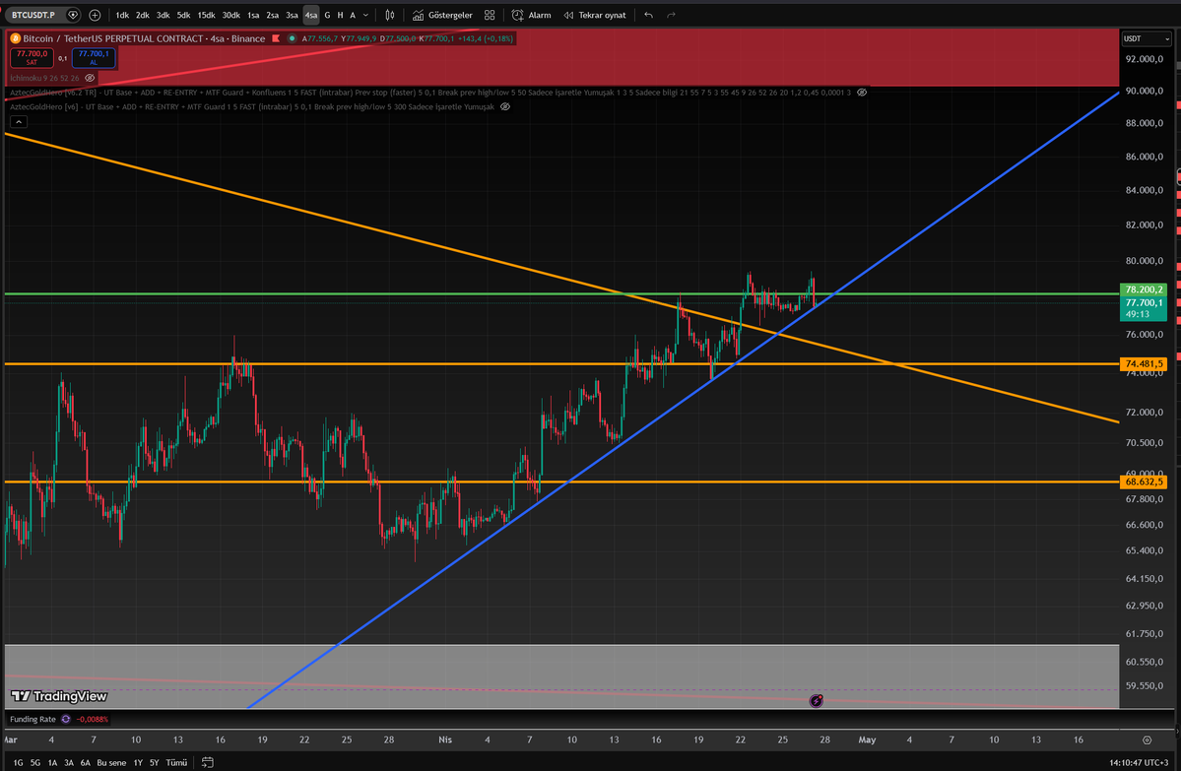Set date range to Bu sene
The height and width of the screenshot is (771, 1181).
(111, 763)
